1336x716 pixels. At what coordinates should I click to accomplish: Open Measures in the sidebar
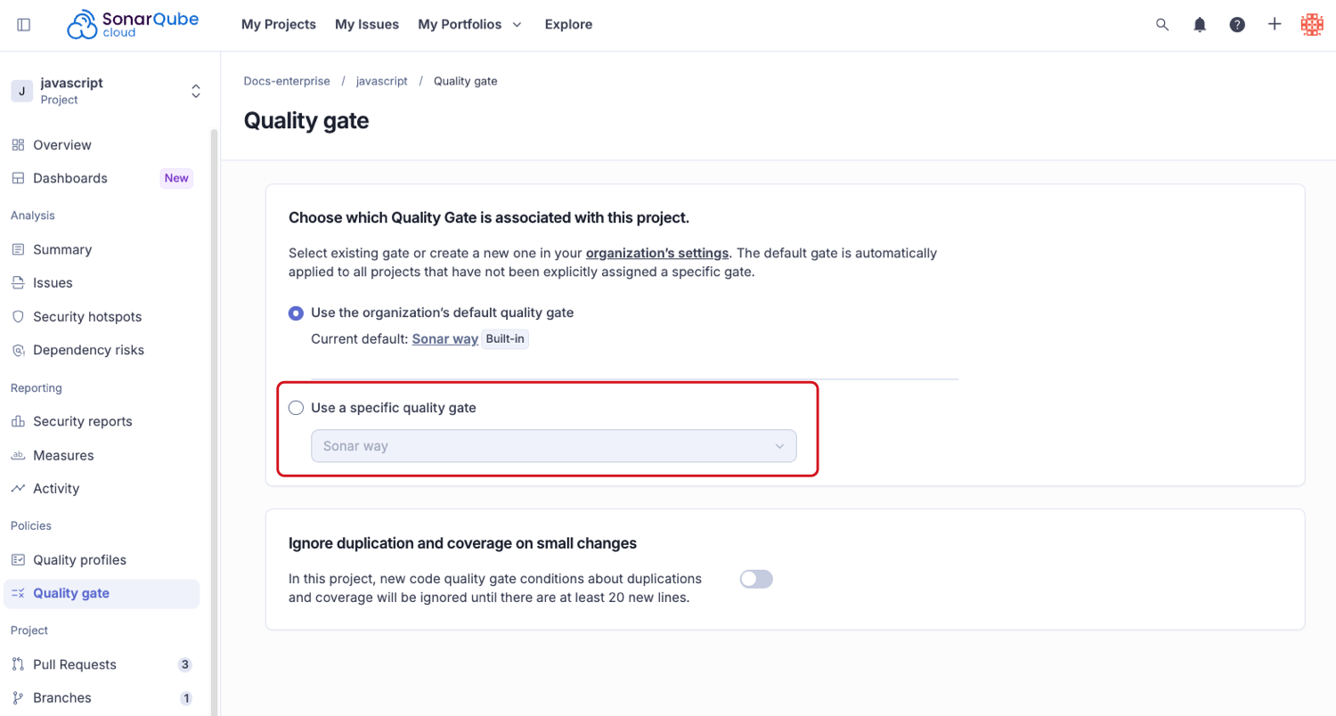tap(63, 455)
